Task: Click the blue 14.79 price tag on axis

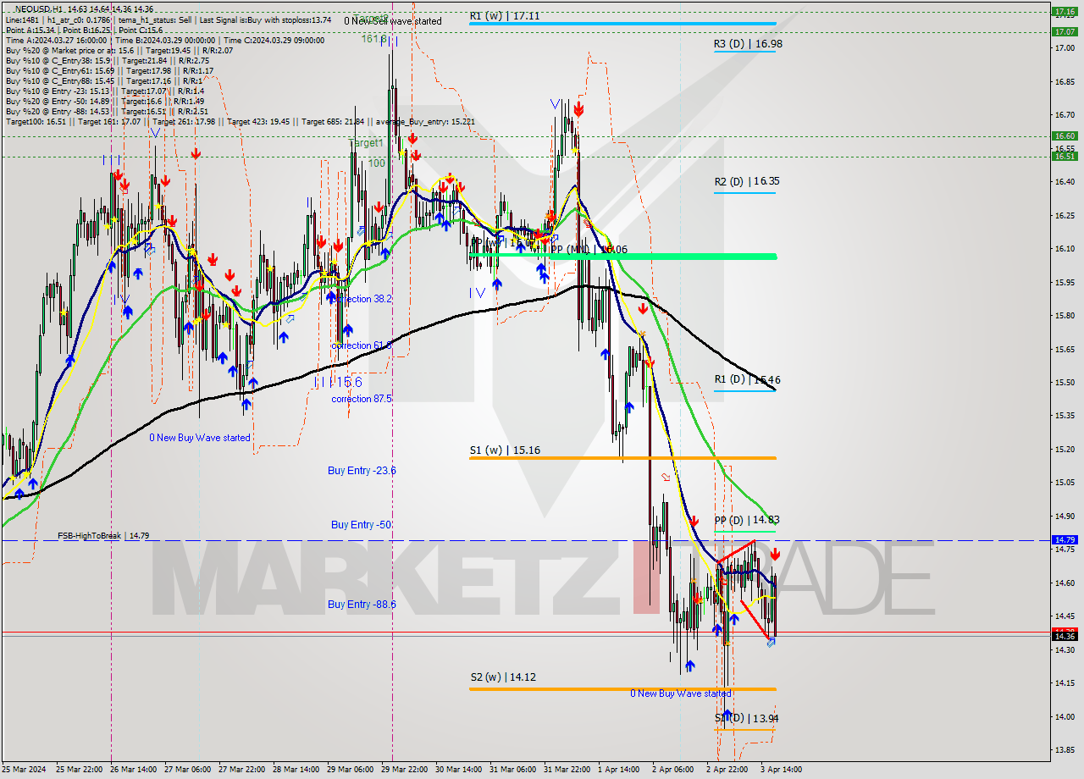Action: tap(1065, 539)
